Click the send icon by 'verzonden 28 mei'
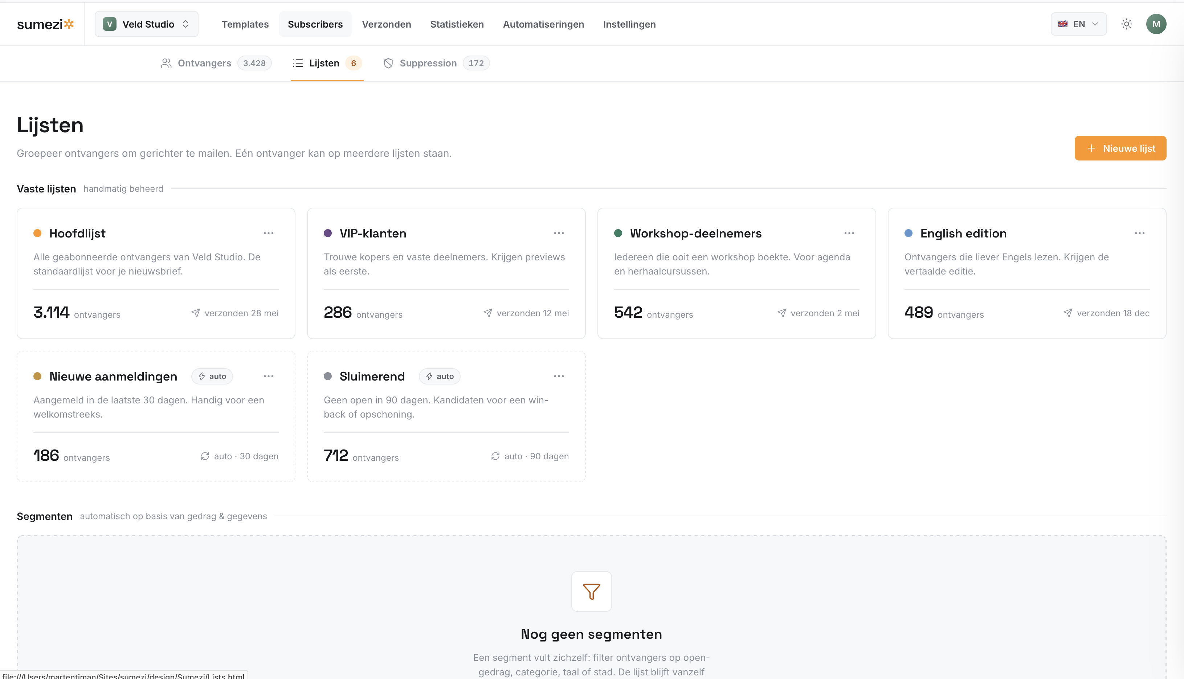 coord(196,313)
